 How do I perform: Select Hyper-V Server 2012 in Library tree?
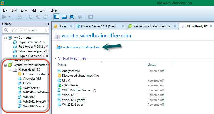click(x=32, y=42)
